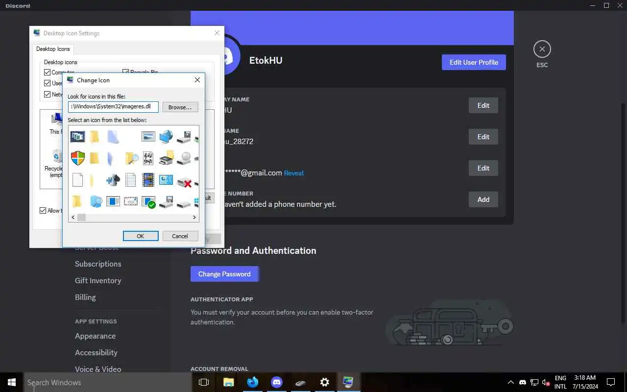Select the blue application window icon
The image size is (627, 392).
(113, 201)
